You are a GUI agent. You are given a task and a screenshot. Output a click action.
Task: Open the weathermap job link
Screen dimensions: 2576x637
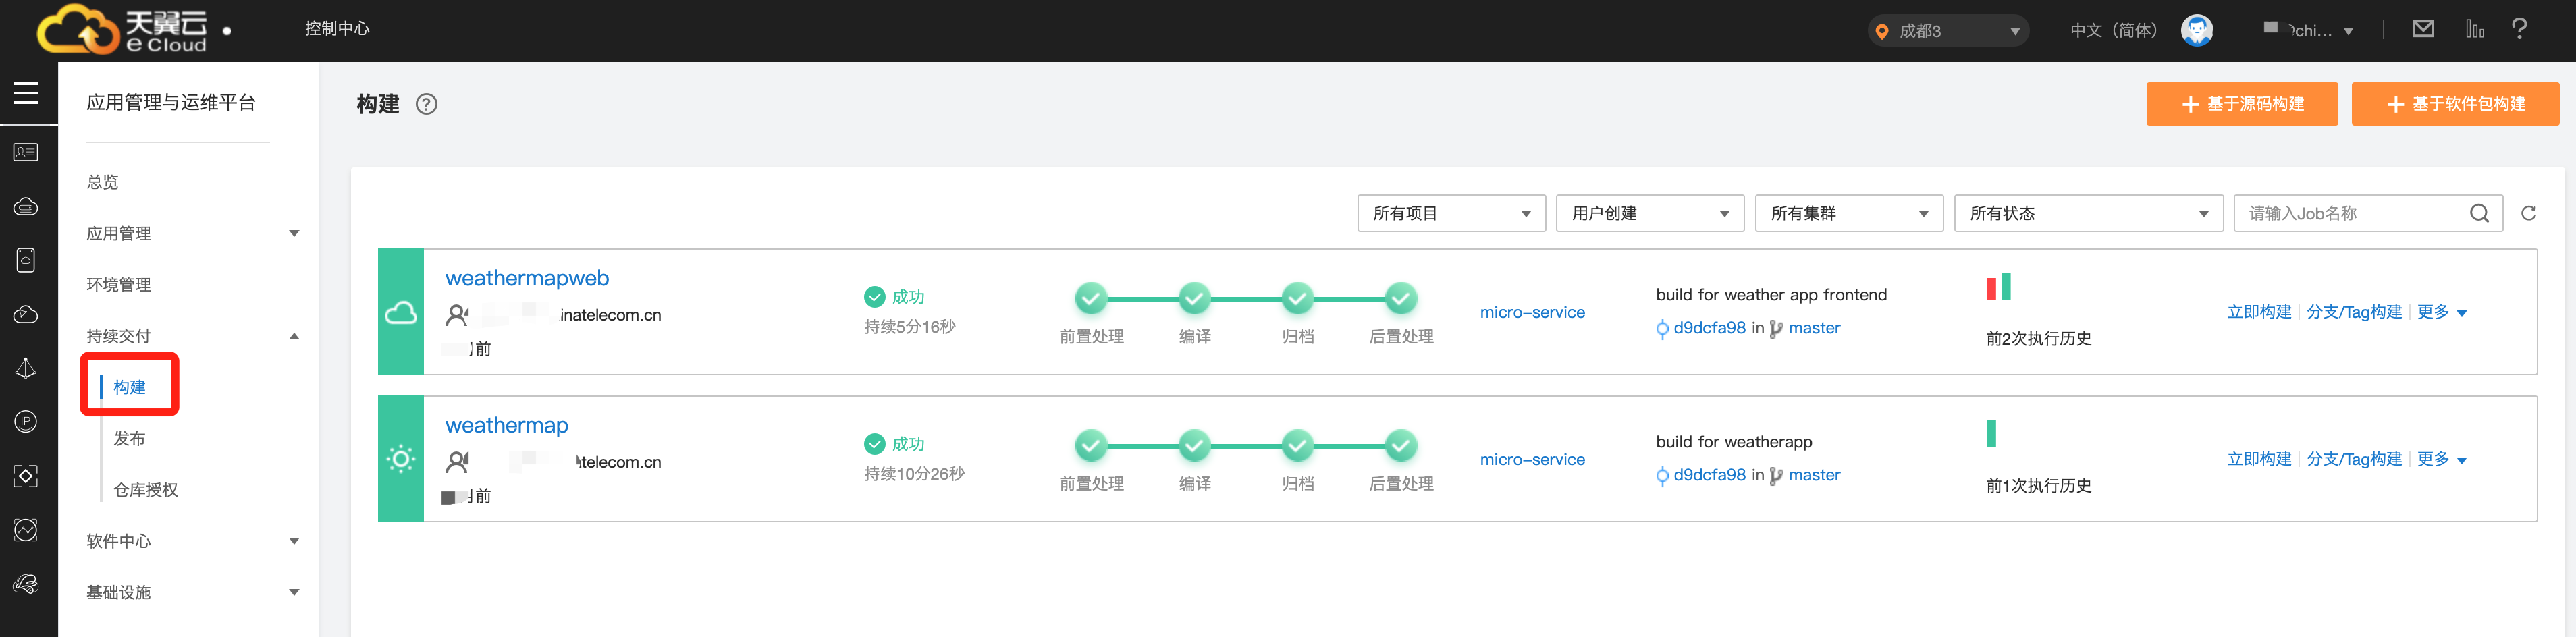coord(506,425)
